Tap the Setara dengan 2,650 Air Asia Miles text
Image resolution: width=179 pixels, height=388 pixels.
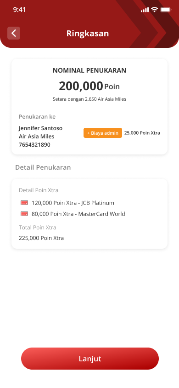point(89,99)
